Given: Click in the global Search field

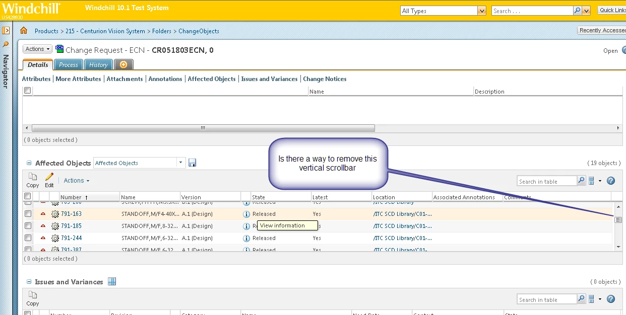Looking at the screenshot, I should [532, 11].
